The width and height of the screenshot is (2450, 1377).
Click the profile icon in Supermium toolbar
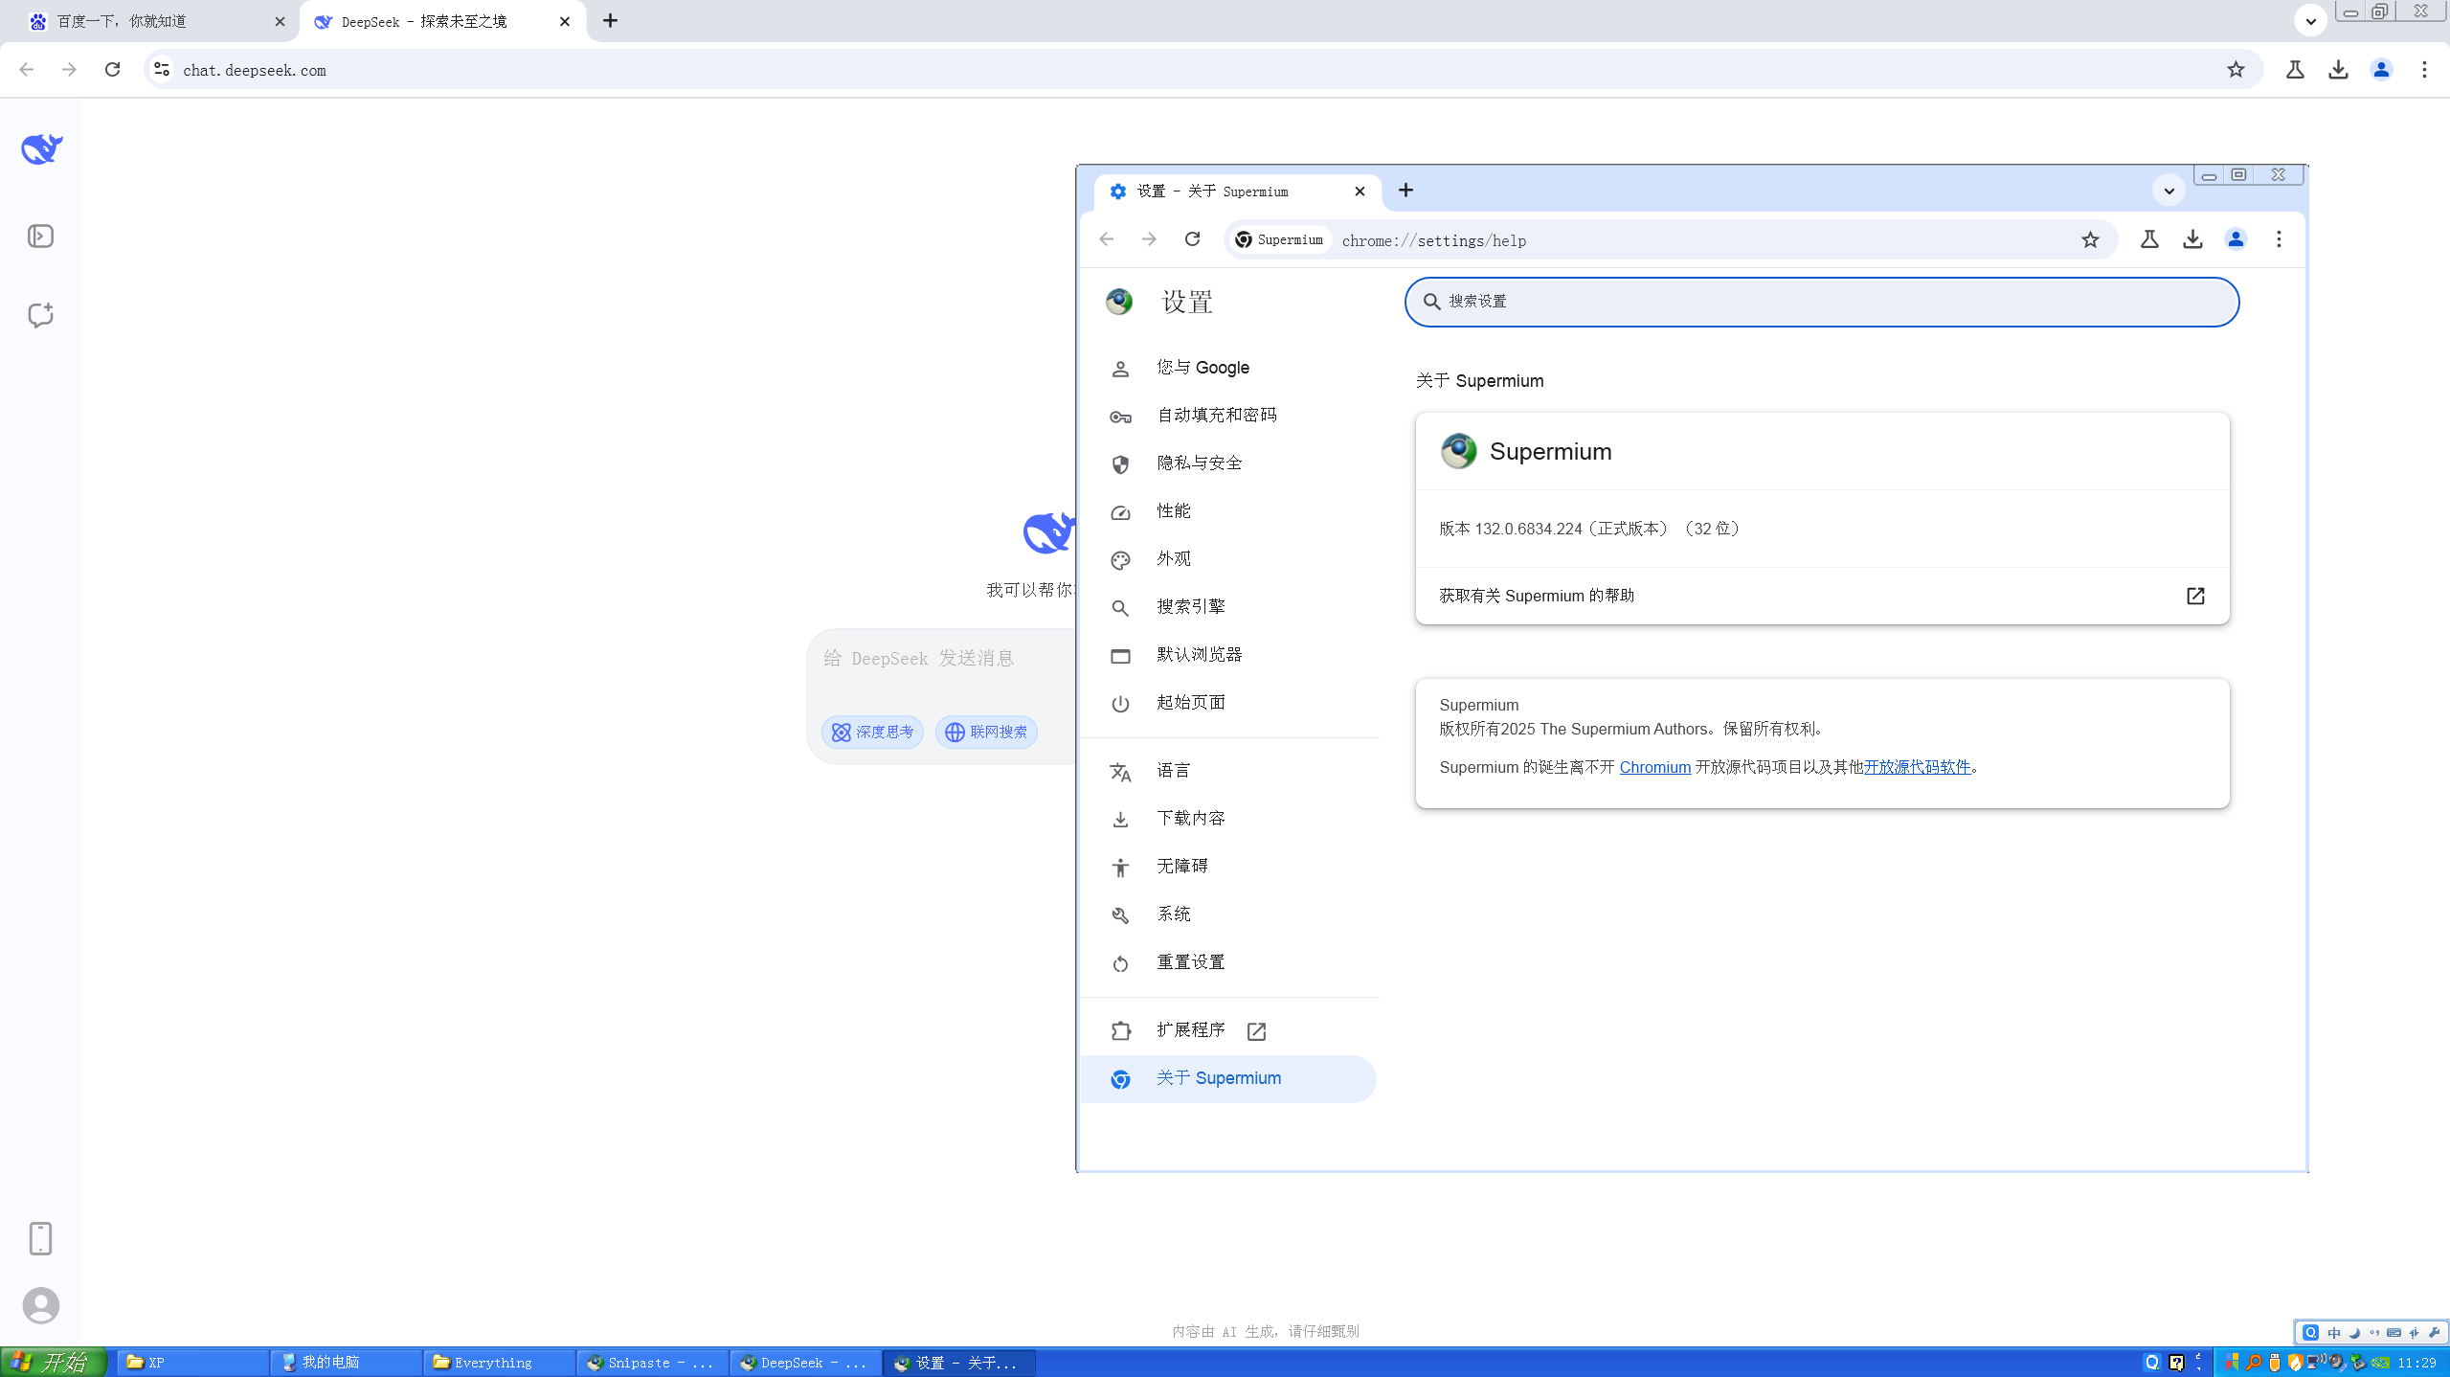[x=2235, y=239]
